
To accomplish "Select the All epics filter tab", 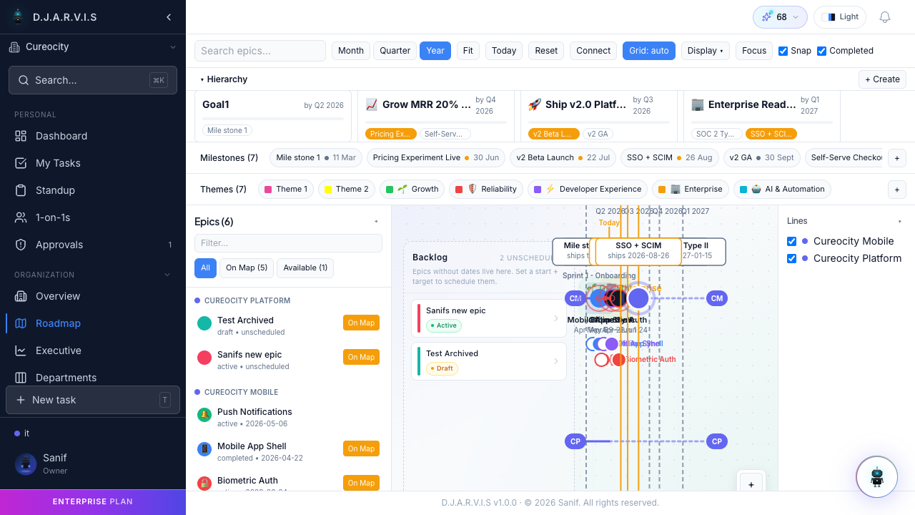I will click(205, 268).
